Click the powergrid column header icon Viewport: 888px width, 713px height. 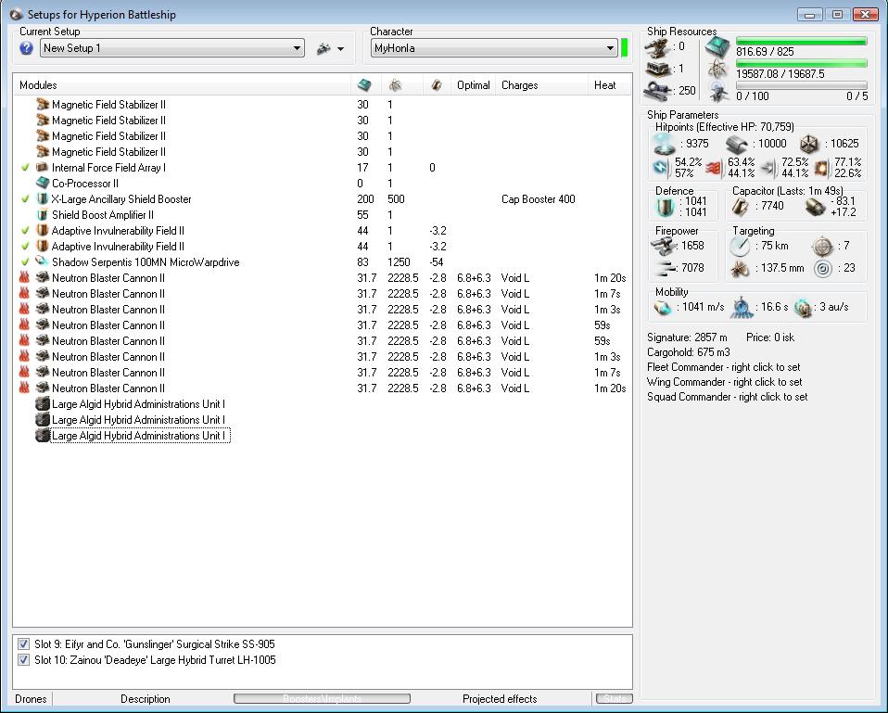click(x=395, y=85)
